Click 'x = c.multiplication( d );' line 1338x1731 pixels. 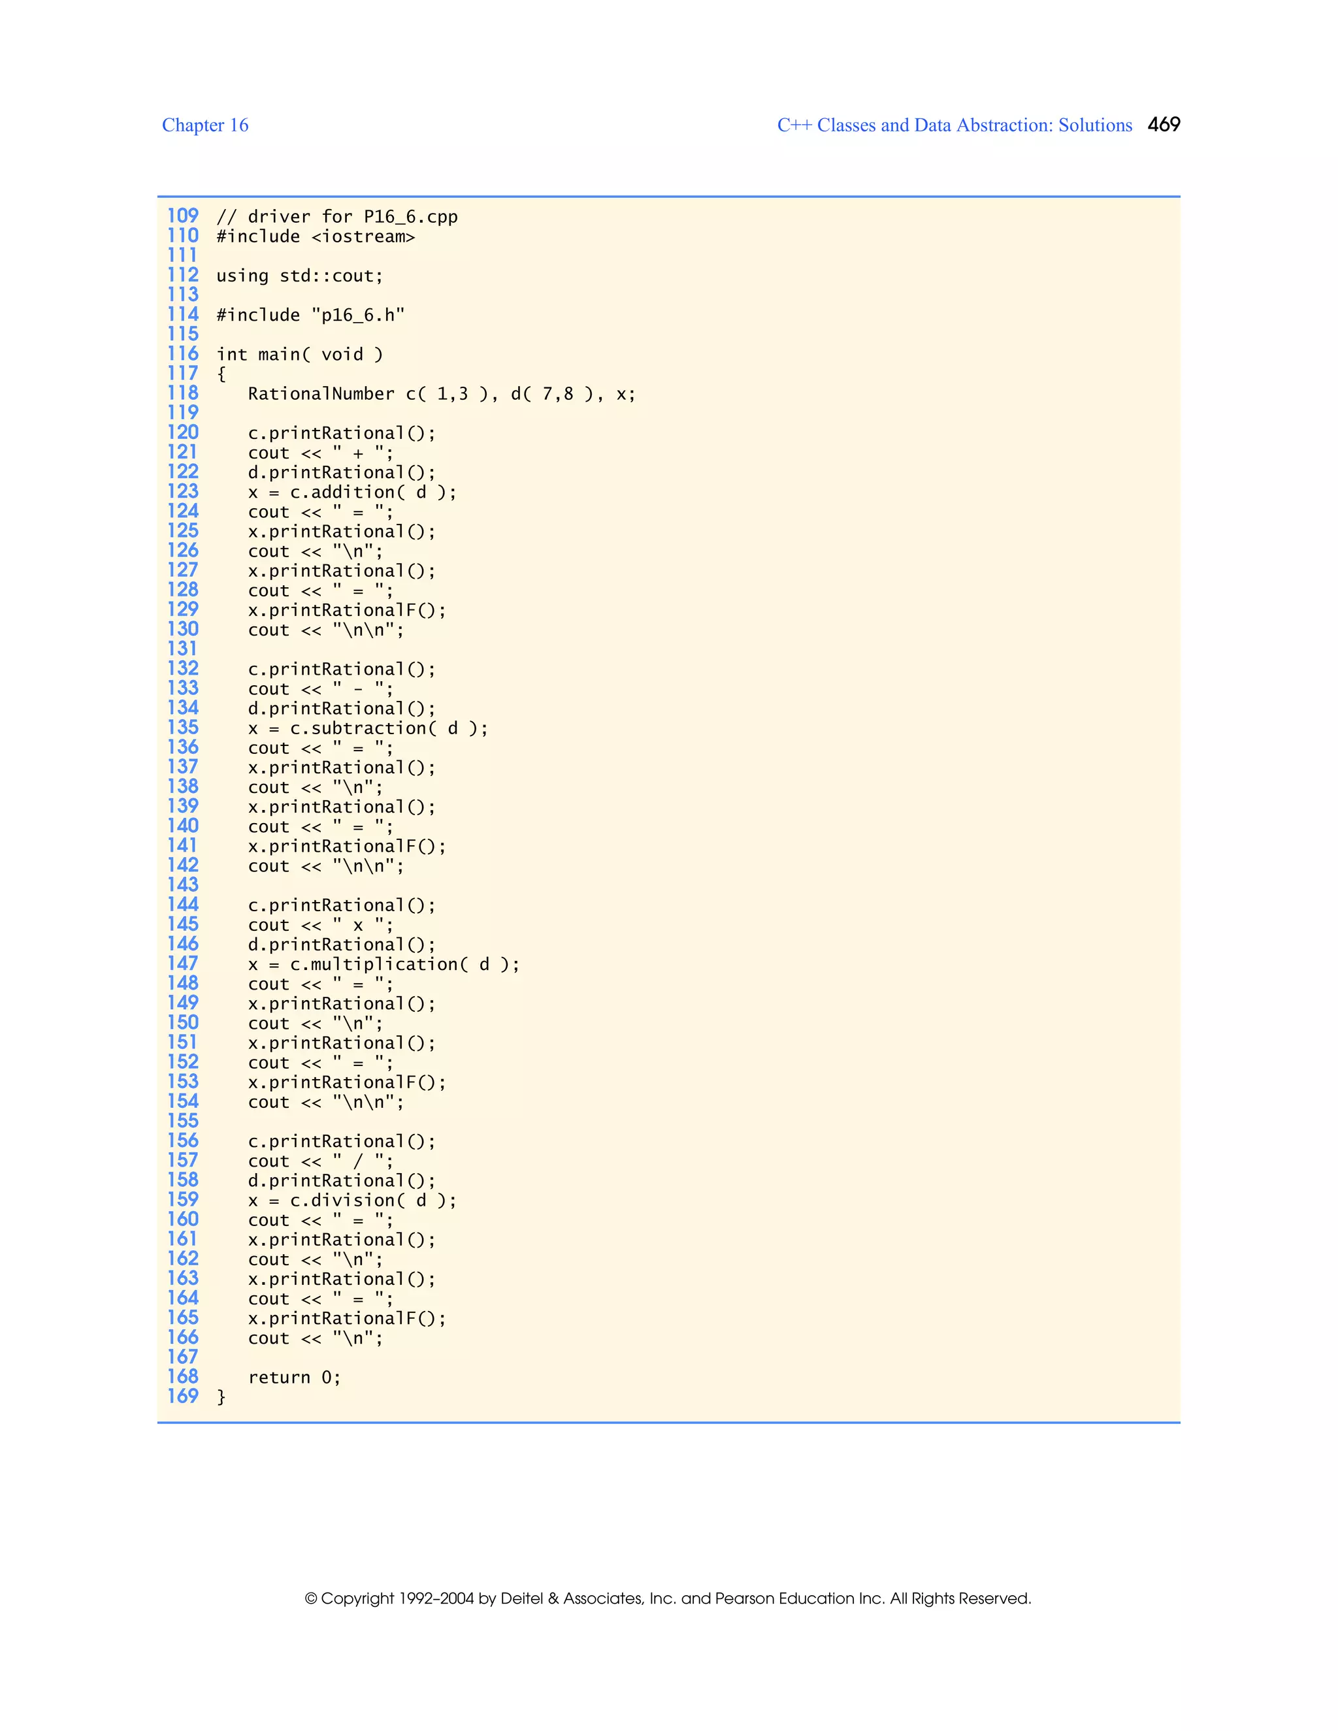tap(383, 965)
